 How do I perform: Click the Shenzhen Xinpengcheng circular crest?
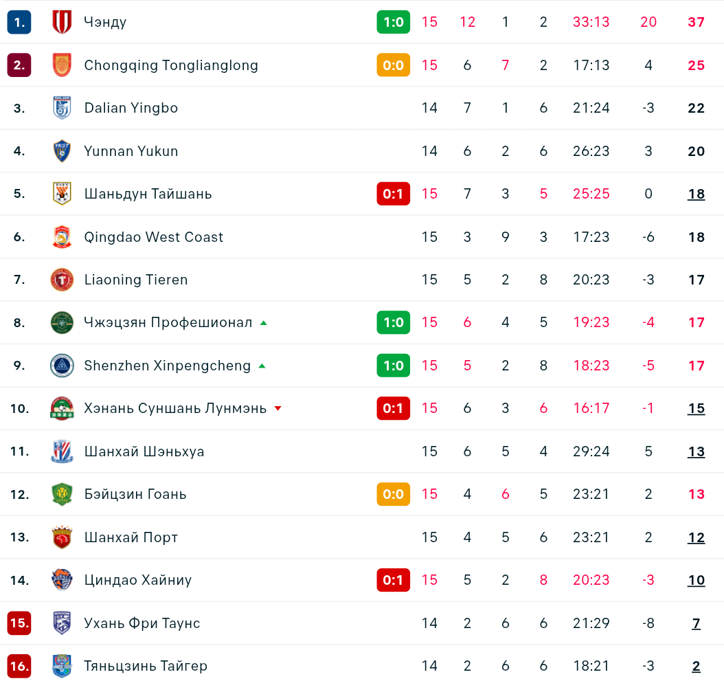point(62,366)
